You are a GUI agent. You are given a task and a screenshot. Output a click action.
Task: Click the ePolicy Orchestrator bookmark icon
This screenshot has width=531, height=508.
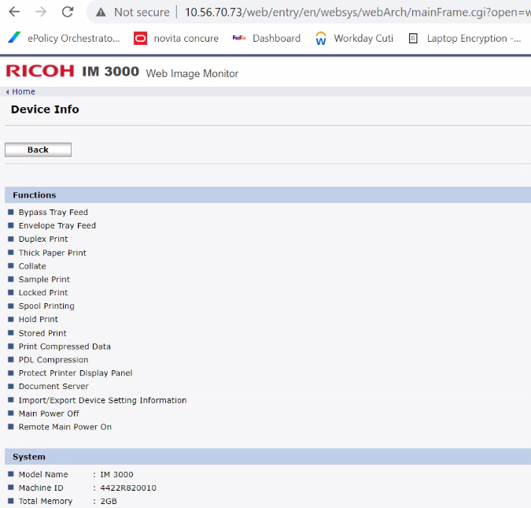(15, 38)
